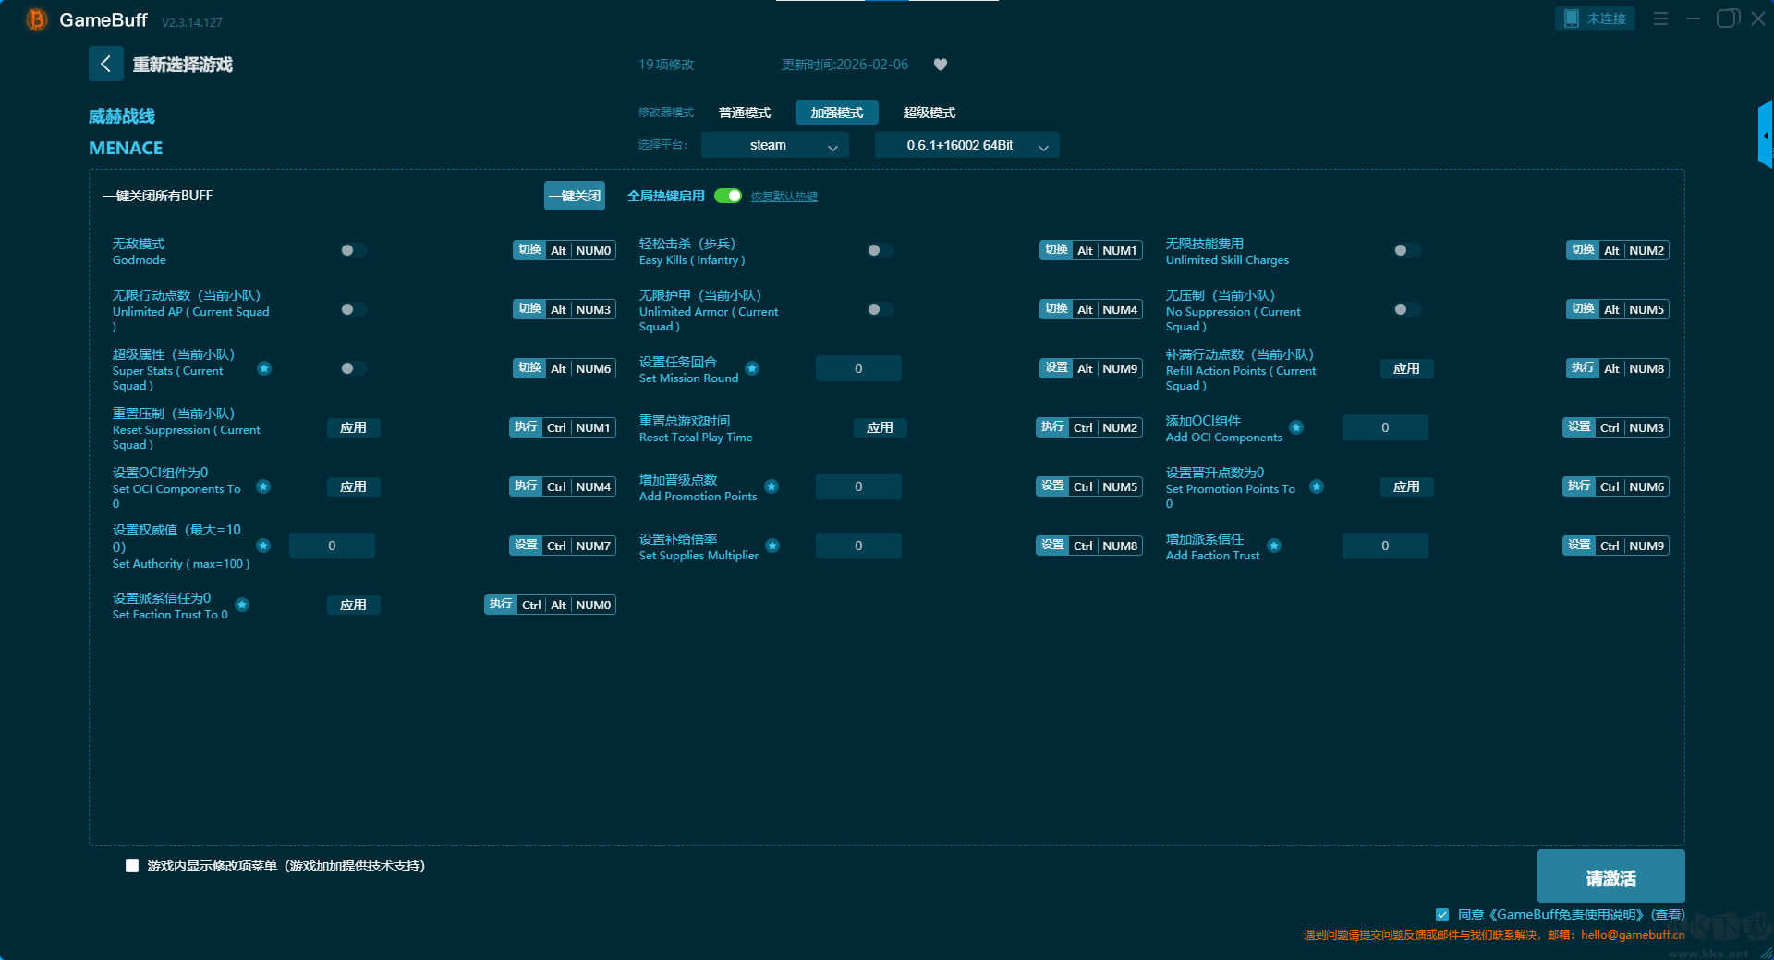This screenshot has height=960, width=1774.
Task: Turn on Unlimited Skill Charges
Action: tap(1406, 250)
